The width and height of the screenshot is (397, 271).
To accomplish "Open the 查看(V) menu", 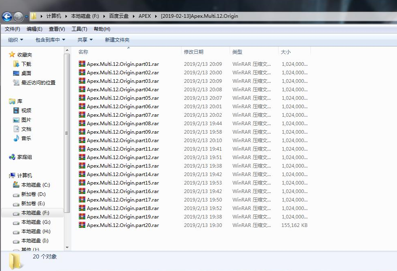I will point(57,29).
